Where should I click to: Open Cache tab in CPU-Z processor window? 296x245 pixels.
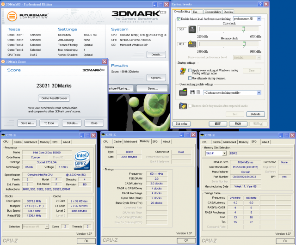click(x=18, y=142)
